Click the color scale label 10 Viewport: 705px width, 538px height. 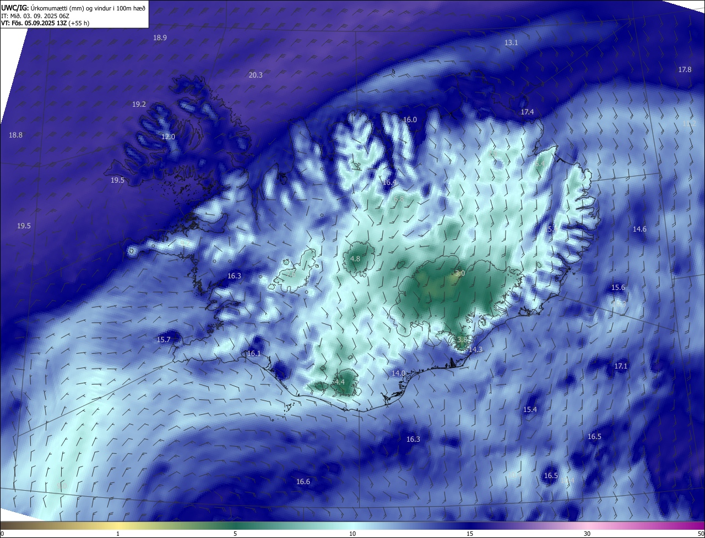[352, 534]
